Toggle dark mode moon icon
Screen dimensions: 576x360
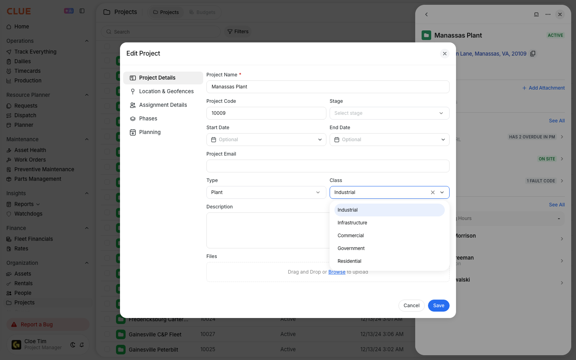[73, 344]
